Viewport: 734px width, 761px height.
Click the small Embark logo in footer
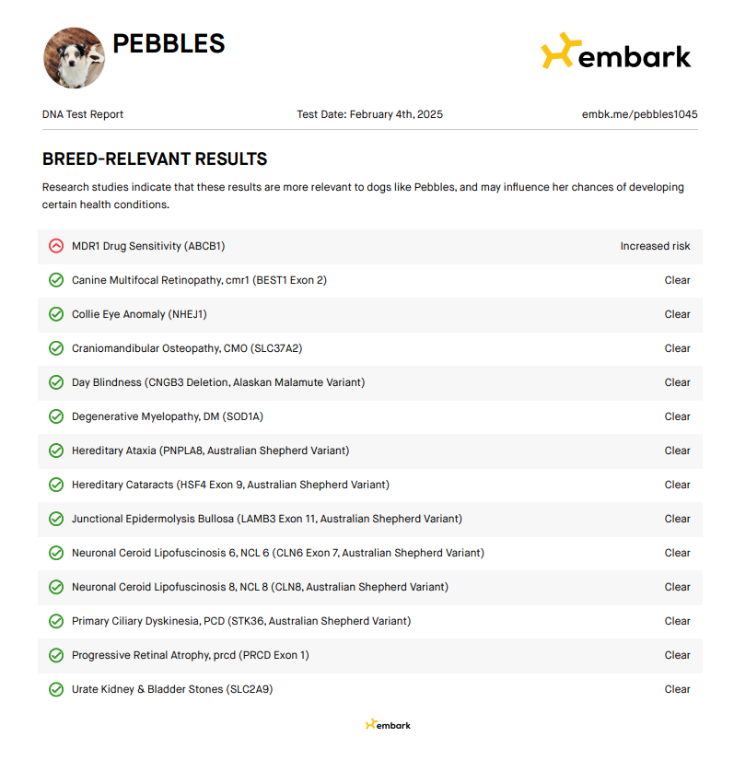click(x=388, y=725)
